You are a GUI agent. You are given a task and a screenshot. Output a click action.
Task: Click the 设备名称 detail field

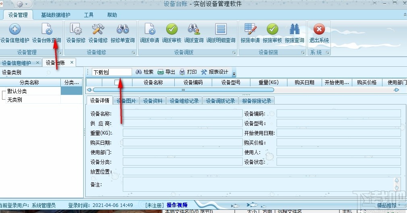coord(182,113)
